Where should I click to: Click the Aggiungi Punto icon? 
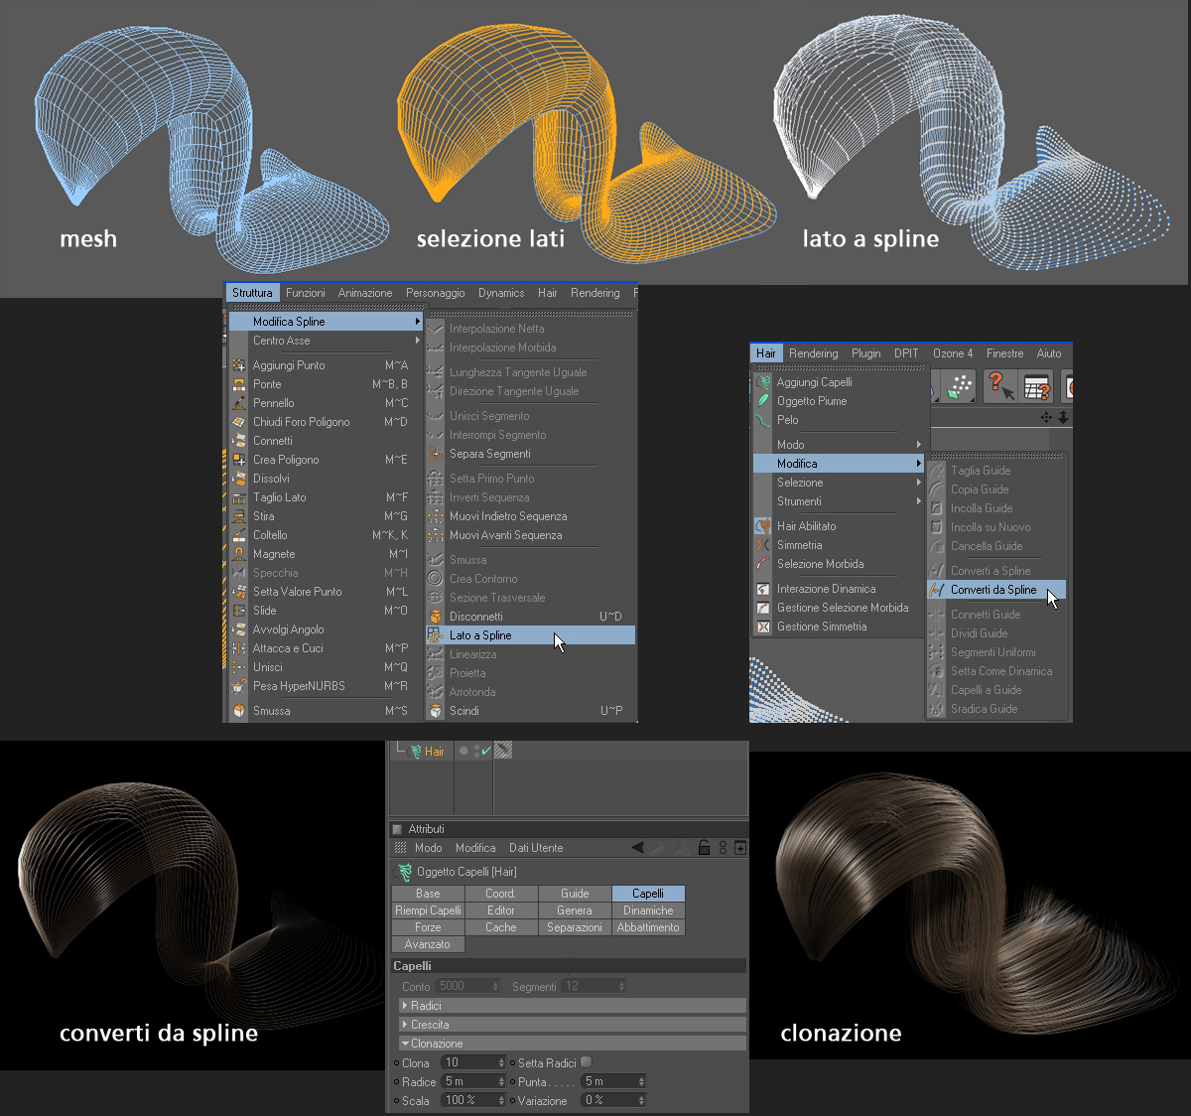pos(239,365)
